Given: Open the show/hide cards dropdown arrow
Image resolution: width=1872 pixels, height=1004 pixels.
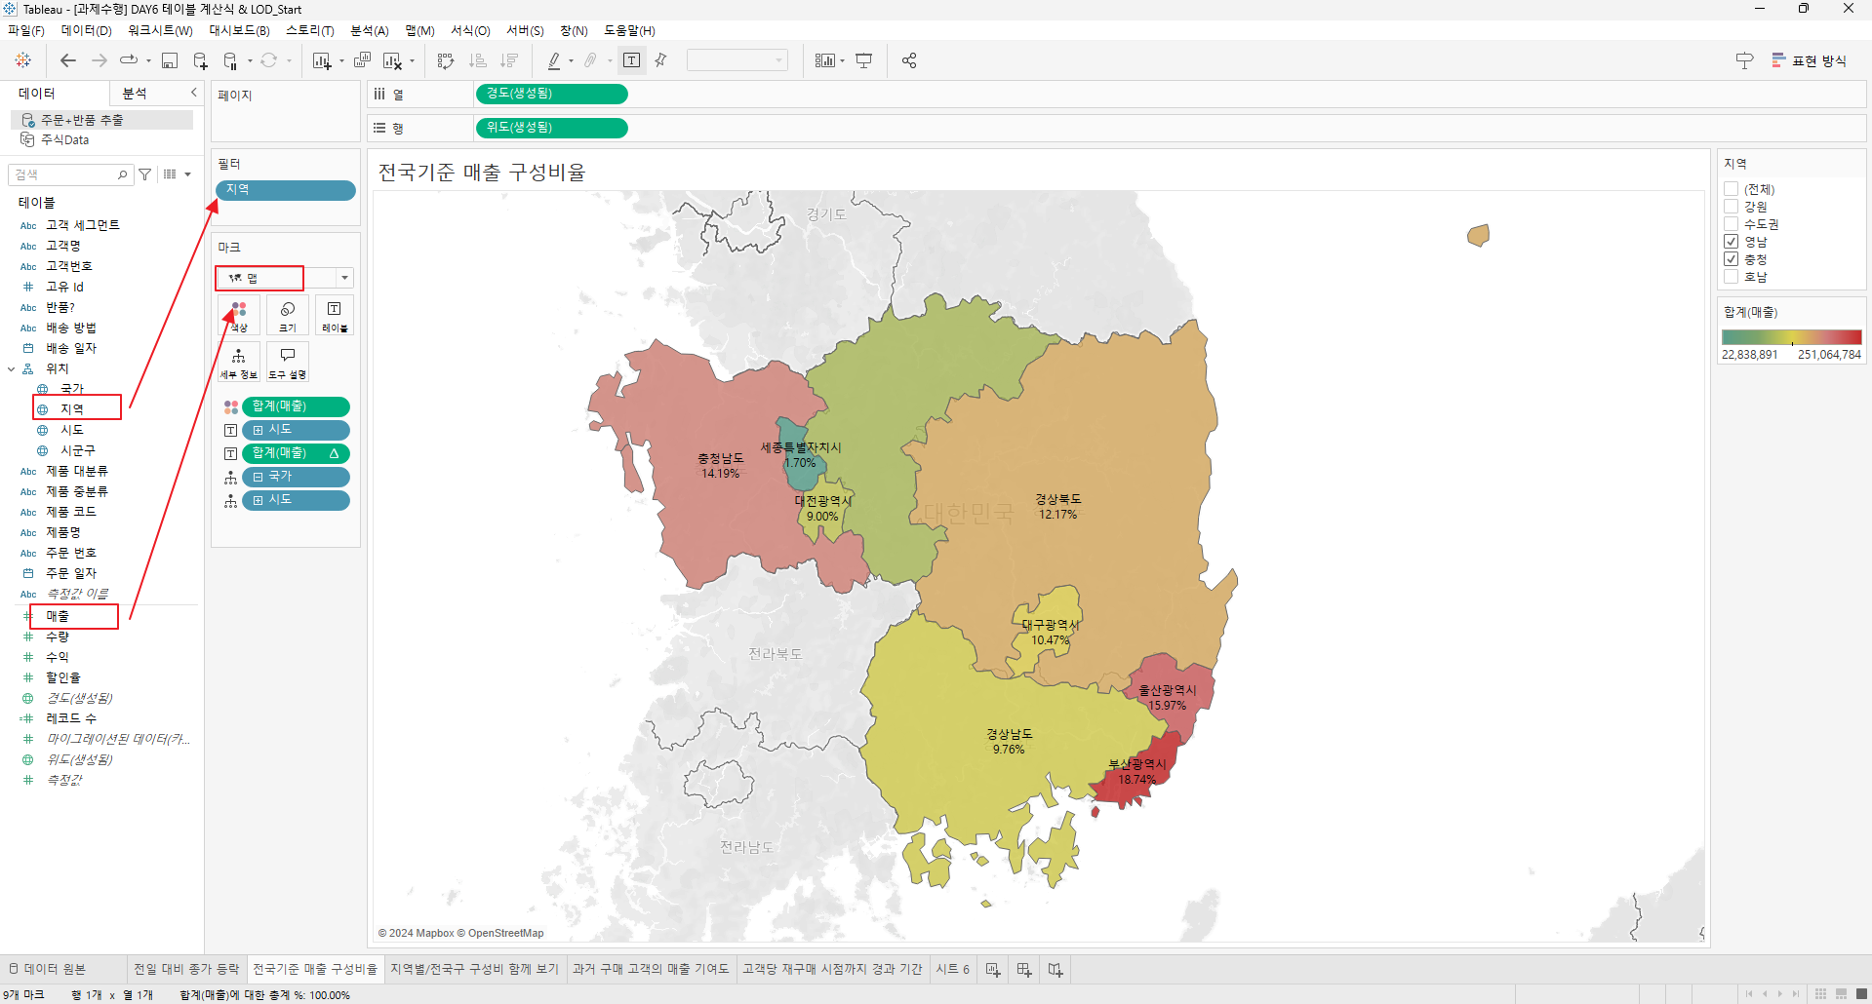Looking at the screenshot, I should coord(842,61).
